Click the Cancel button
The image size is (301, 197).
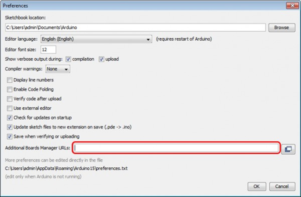(282, 186)
